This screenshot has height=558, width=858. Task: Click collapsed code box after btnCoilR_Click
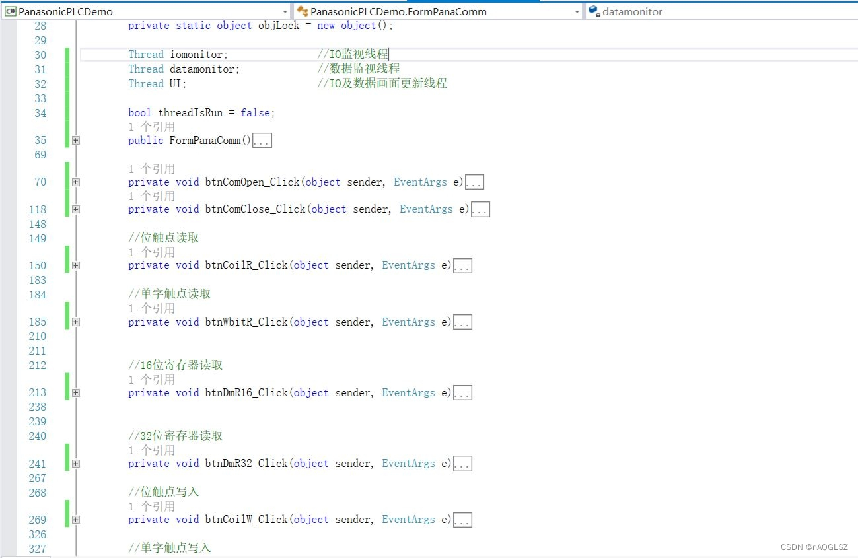(x=462, y=266)
